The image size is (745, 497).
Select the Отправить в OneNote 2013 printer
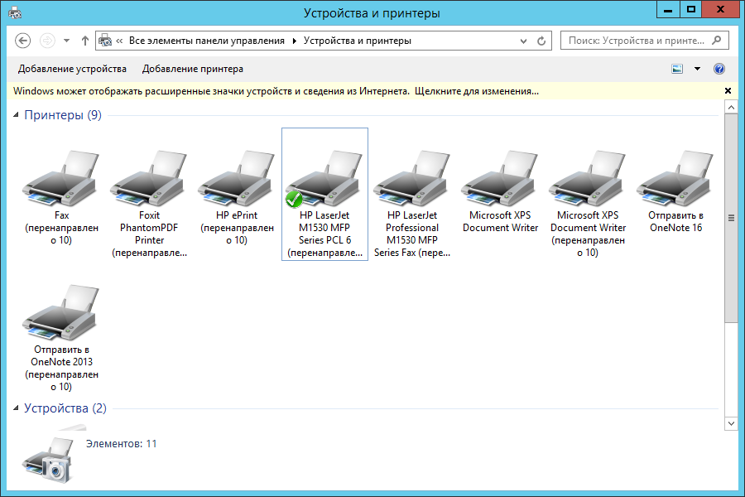click(x=61, y=312)
